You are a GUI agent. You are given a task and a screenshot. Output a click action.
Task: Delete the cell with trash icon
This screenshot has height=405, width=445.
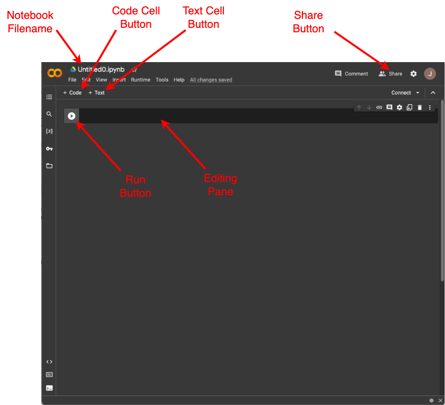420,107
